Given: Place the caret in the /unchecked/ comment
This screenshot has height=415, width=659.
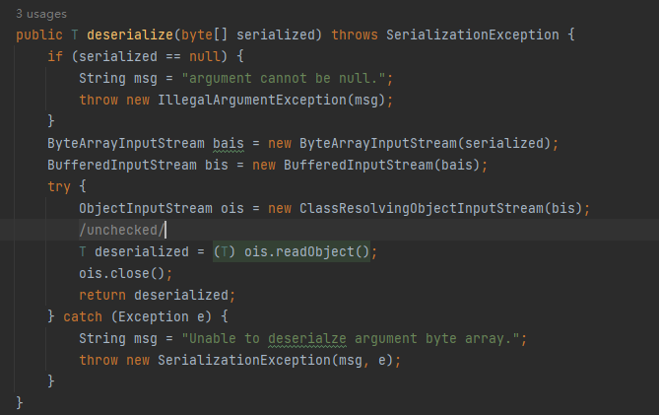Looking at the screenshot, I should [x=120, y=230].
